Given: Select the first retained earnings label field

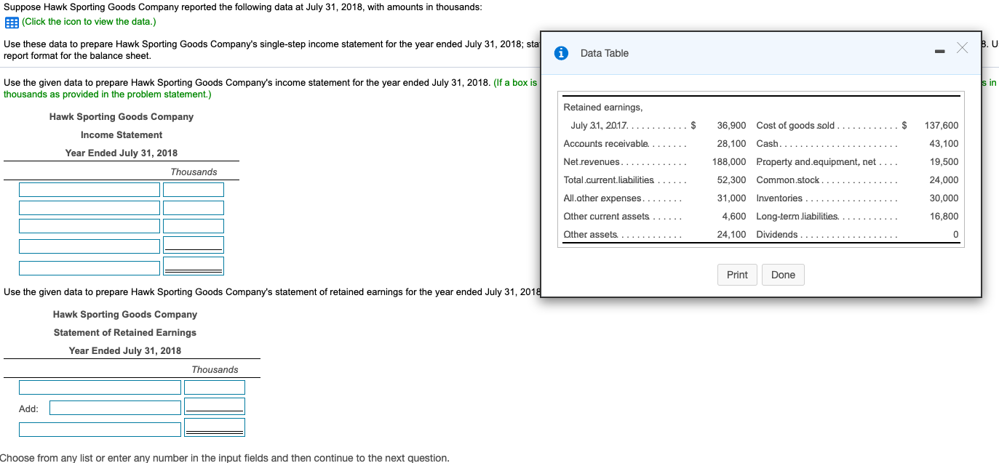Looking at the screenshot, I should (100, 387).
